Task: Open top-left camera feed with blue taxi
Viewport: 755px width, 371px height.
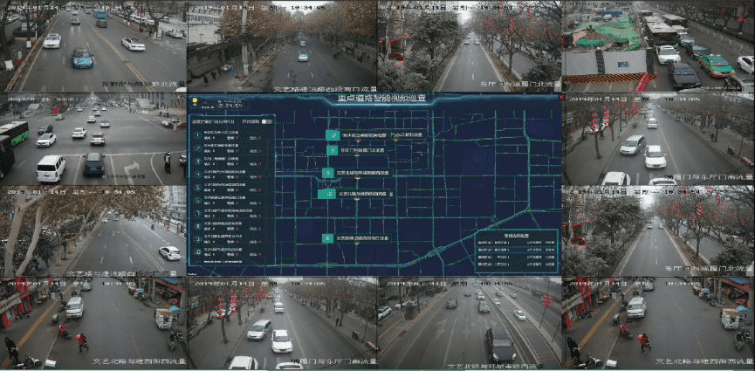Action: click(93, 46)
